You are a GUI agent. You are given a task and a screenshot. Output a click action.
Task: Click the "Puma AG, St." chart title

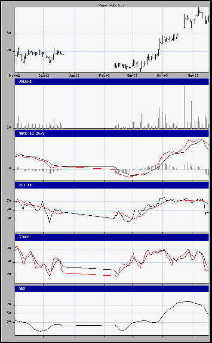pos(111,5)
